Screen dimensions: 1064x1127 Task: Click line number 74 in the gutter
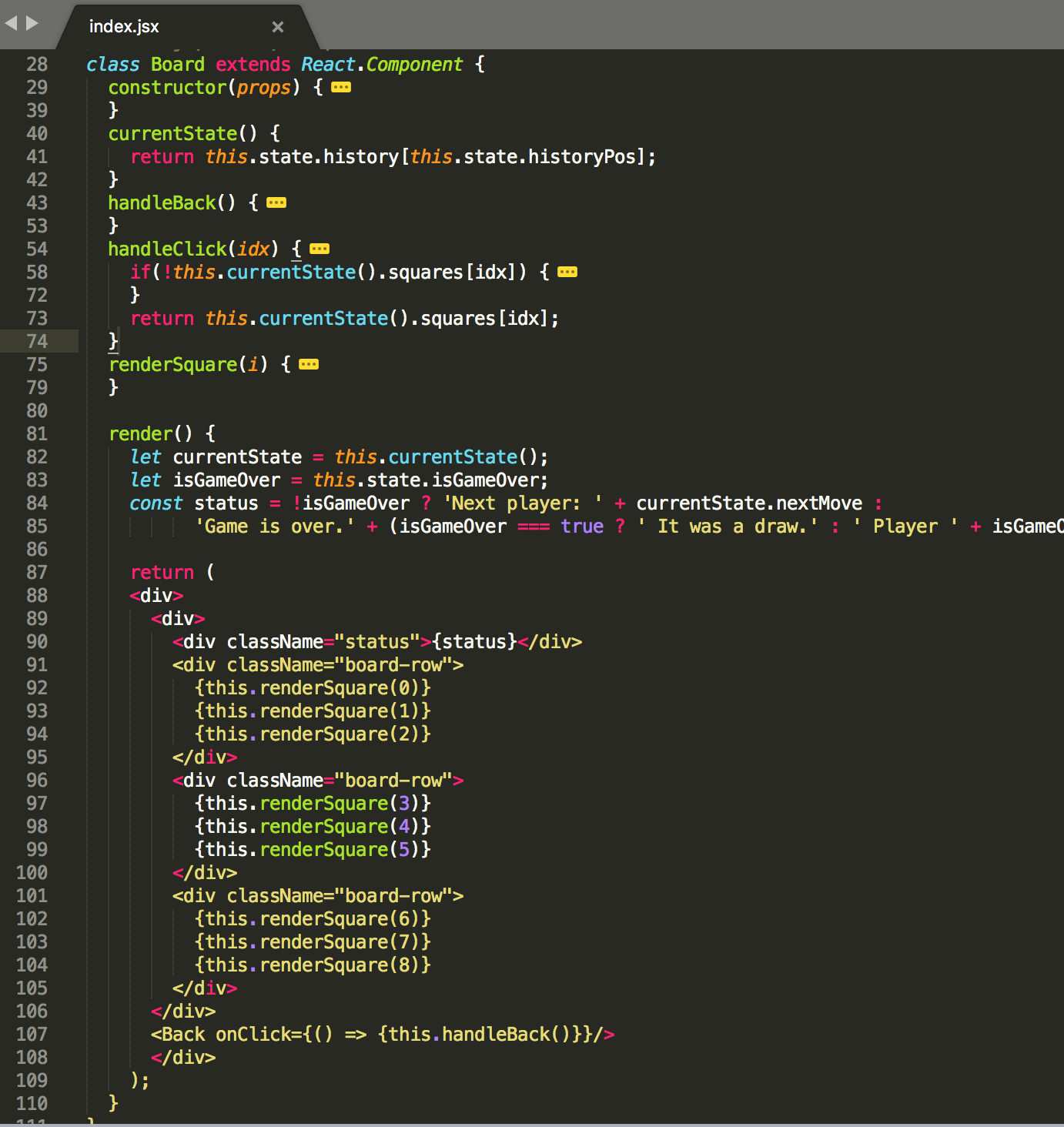pos(36,341)
